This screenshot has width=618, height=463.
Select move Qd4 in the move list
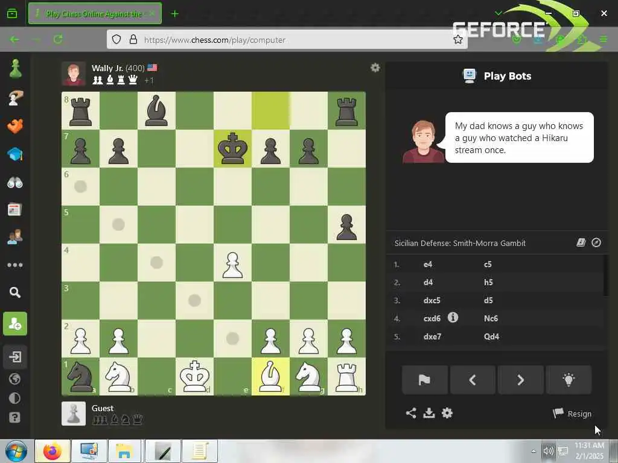(x=491, y=336)
